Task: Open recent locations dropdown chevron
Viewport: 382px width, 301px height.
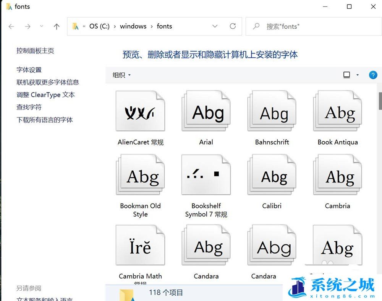Action: tap(42, 26)
